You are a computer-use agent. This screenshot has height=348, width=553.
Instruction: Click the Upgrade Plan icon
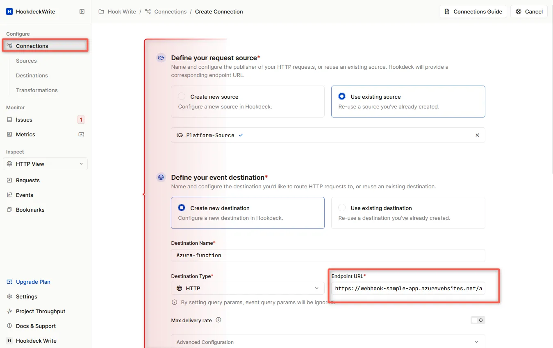coord(9,282)
